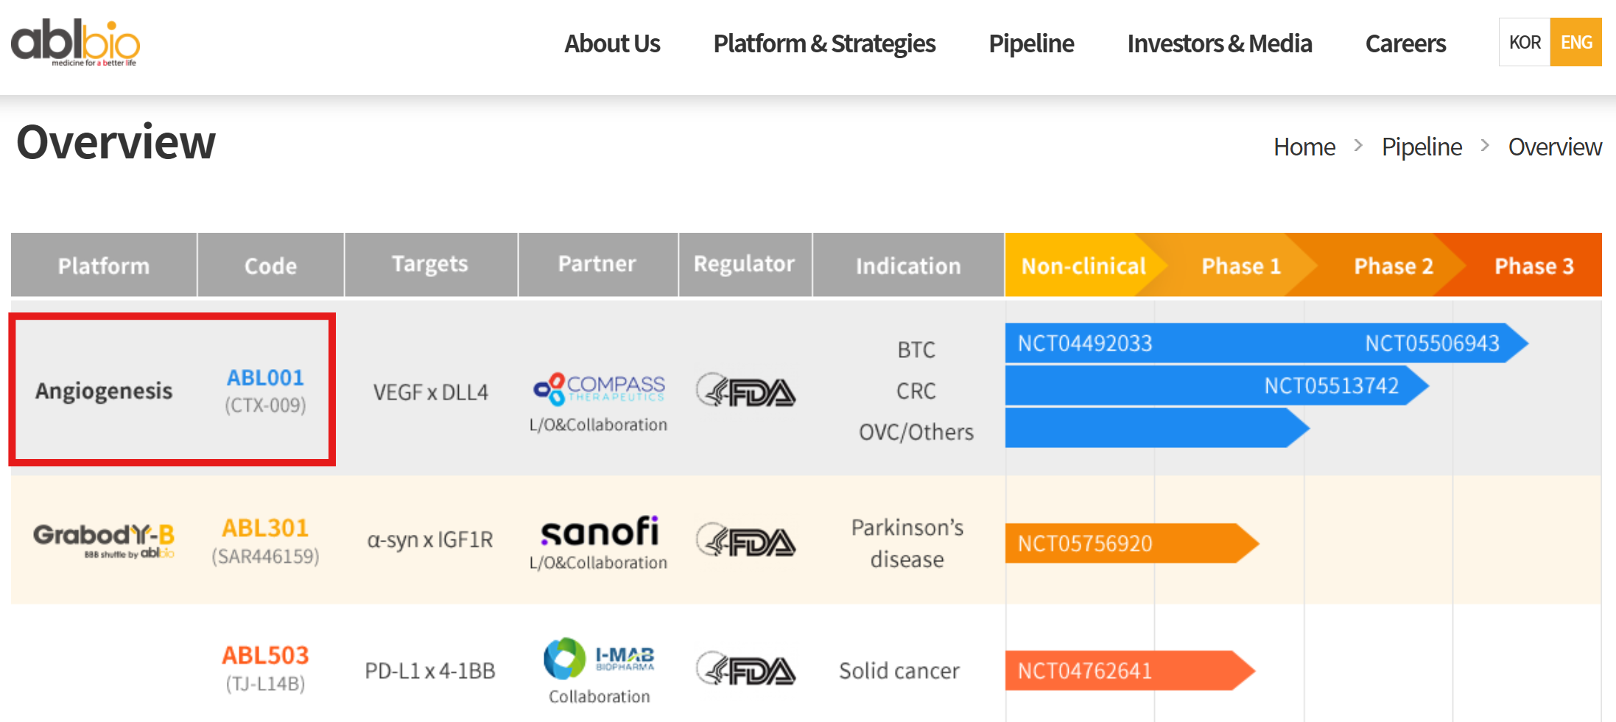Click the FDA logo in ABL301 row
The width and height of the screenshot is (1616, 722).
745,542
